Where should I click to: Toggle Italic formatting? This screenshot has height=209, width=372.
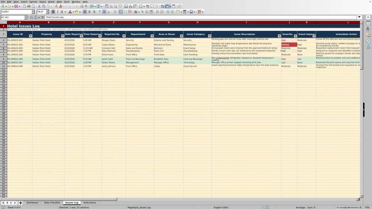point(57,12)
